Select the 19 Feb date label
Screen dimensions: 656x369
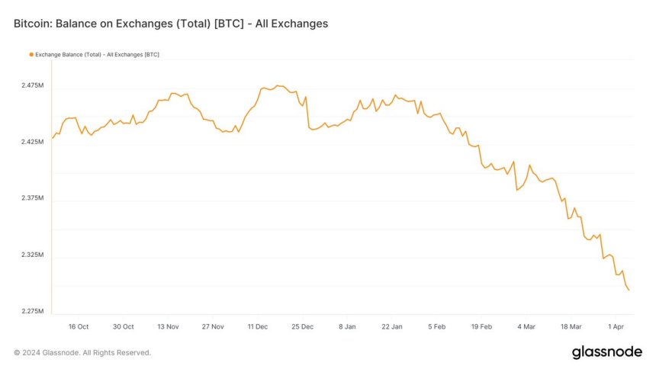[x=481, y=326]
